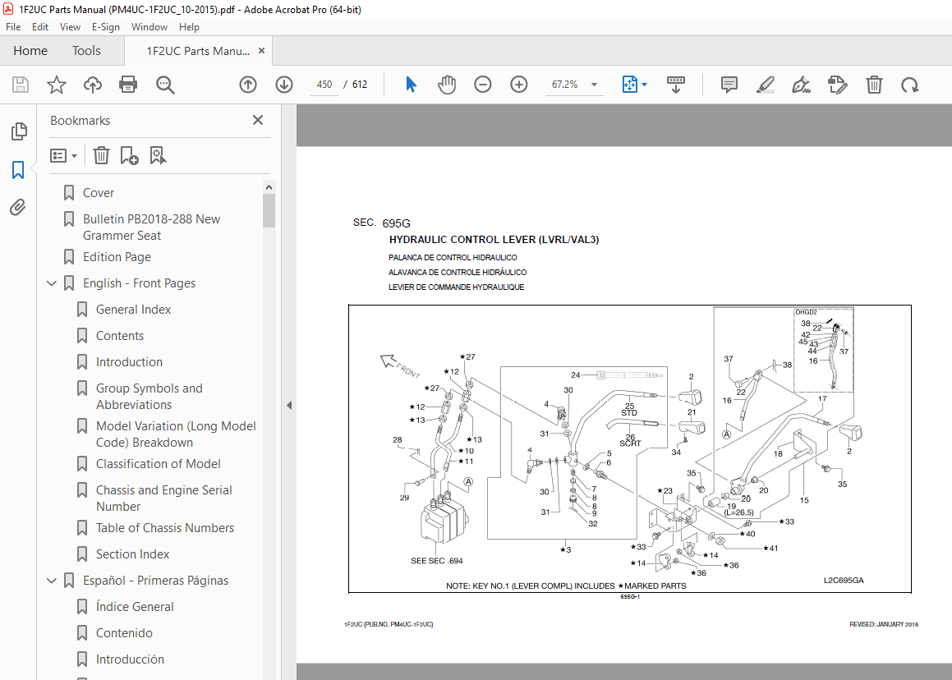Rotate the page view icon
This screenshot has width=952, height=680.
pos(909,85)
